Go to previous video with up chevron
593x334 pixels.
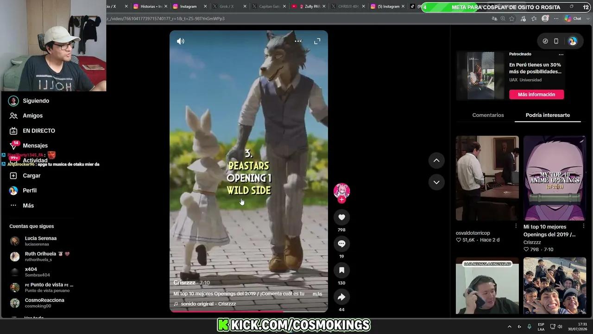[436, 161]
